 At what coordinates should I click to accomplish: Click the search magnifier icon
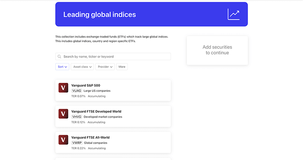pyautogui.click(x=59, y=57)
